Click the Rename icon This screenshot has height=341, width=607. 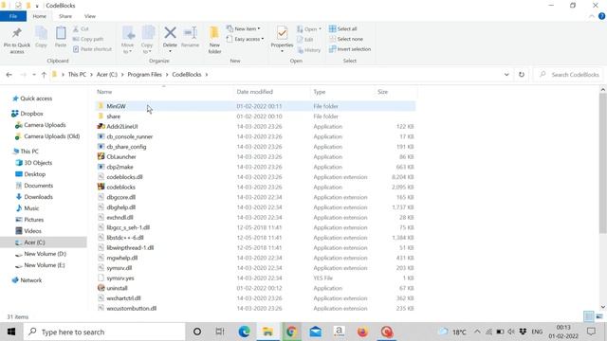click(190, 33)
